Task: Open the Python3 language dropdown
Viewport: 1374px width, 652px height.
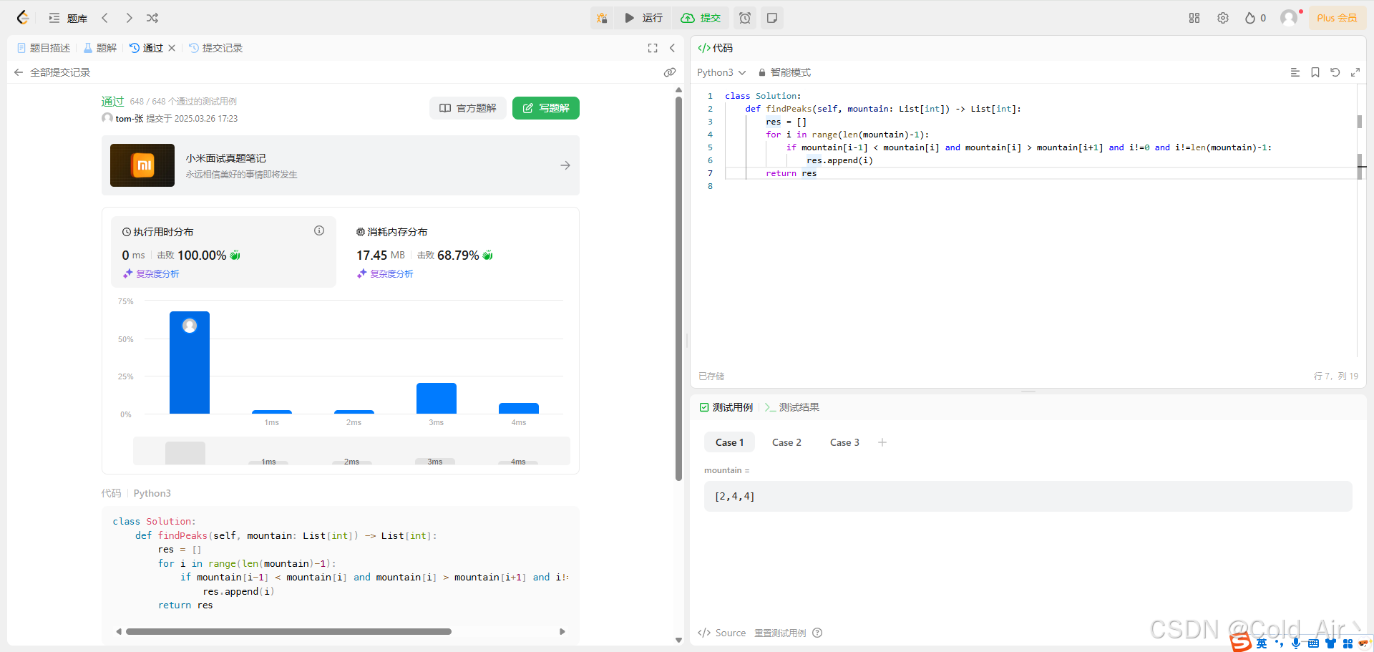Action: click(721, 72)
